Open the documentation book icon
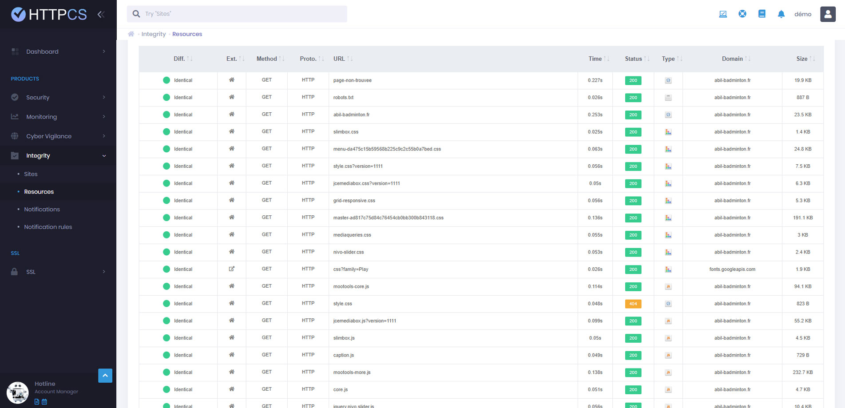This screenshot has width=845, height=408. click(762, 14)
